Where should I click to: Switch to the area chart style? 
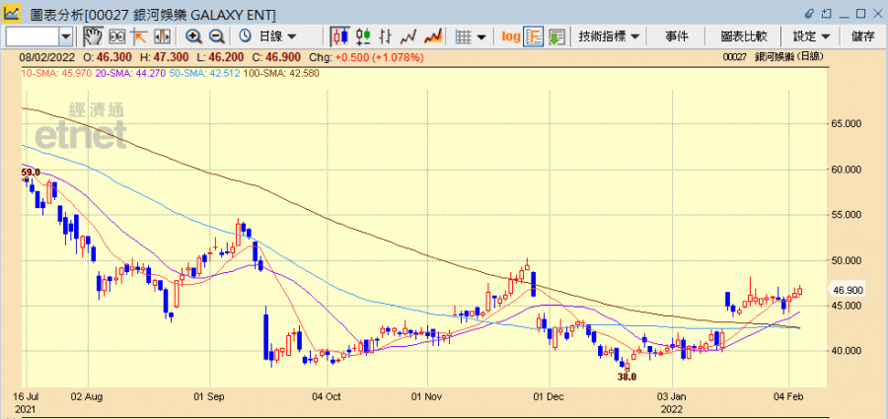tap(433, 36)
